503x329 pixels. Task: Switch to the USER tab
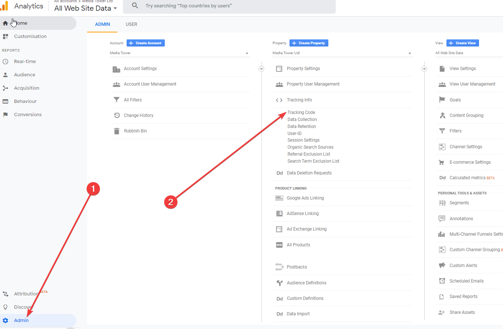tap(131, 24)
